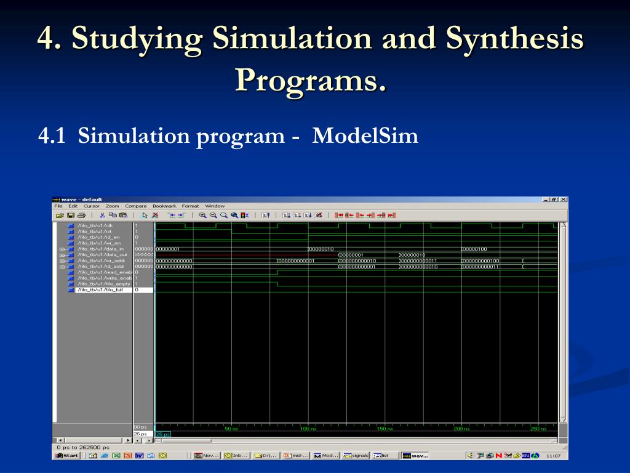Switch to the signals taskbar window
Viewport: 630px width, 473px height.
pos(356,456)
